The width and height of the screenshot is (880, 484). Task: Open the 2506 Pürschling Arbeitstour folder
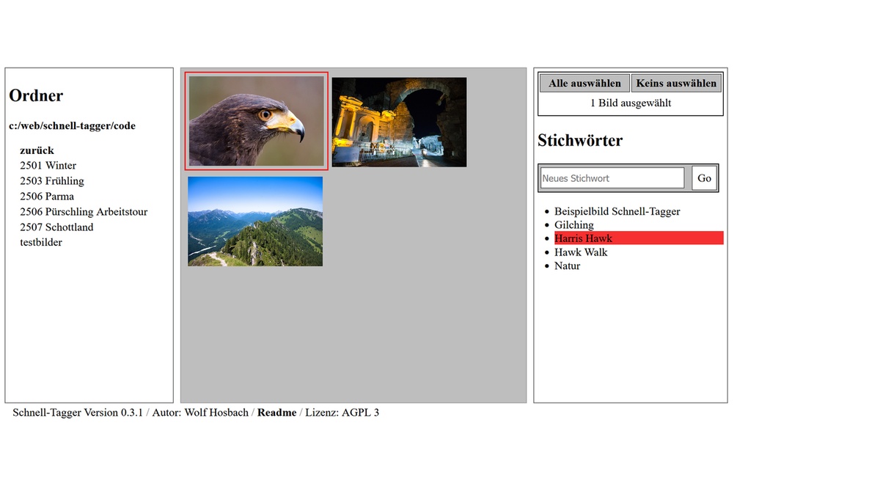84,212
